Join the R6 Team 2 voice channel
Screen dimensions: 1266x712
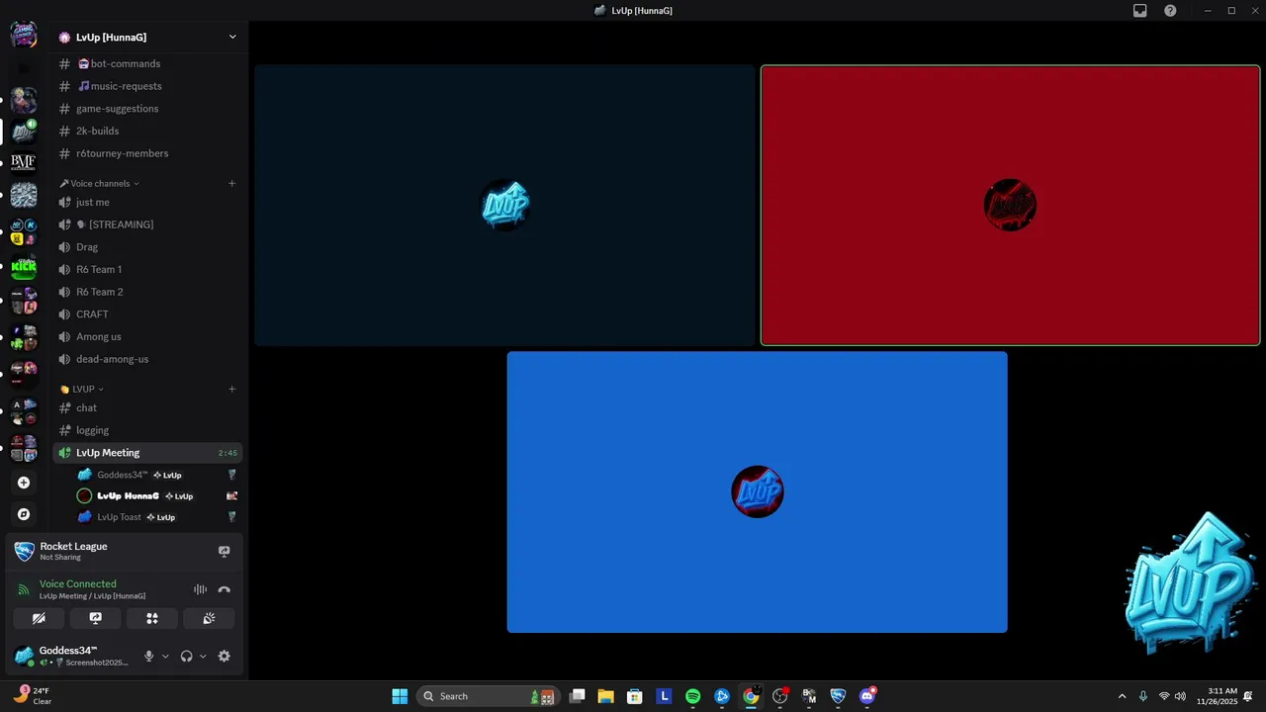click(x=147, y=292)
